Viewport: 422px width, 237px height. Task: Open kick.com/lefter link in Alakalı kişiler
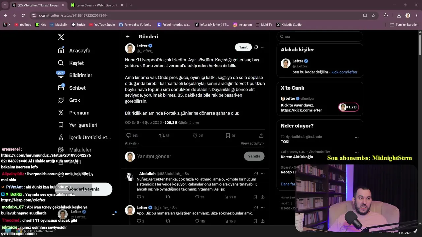[x=344, y=72]
